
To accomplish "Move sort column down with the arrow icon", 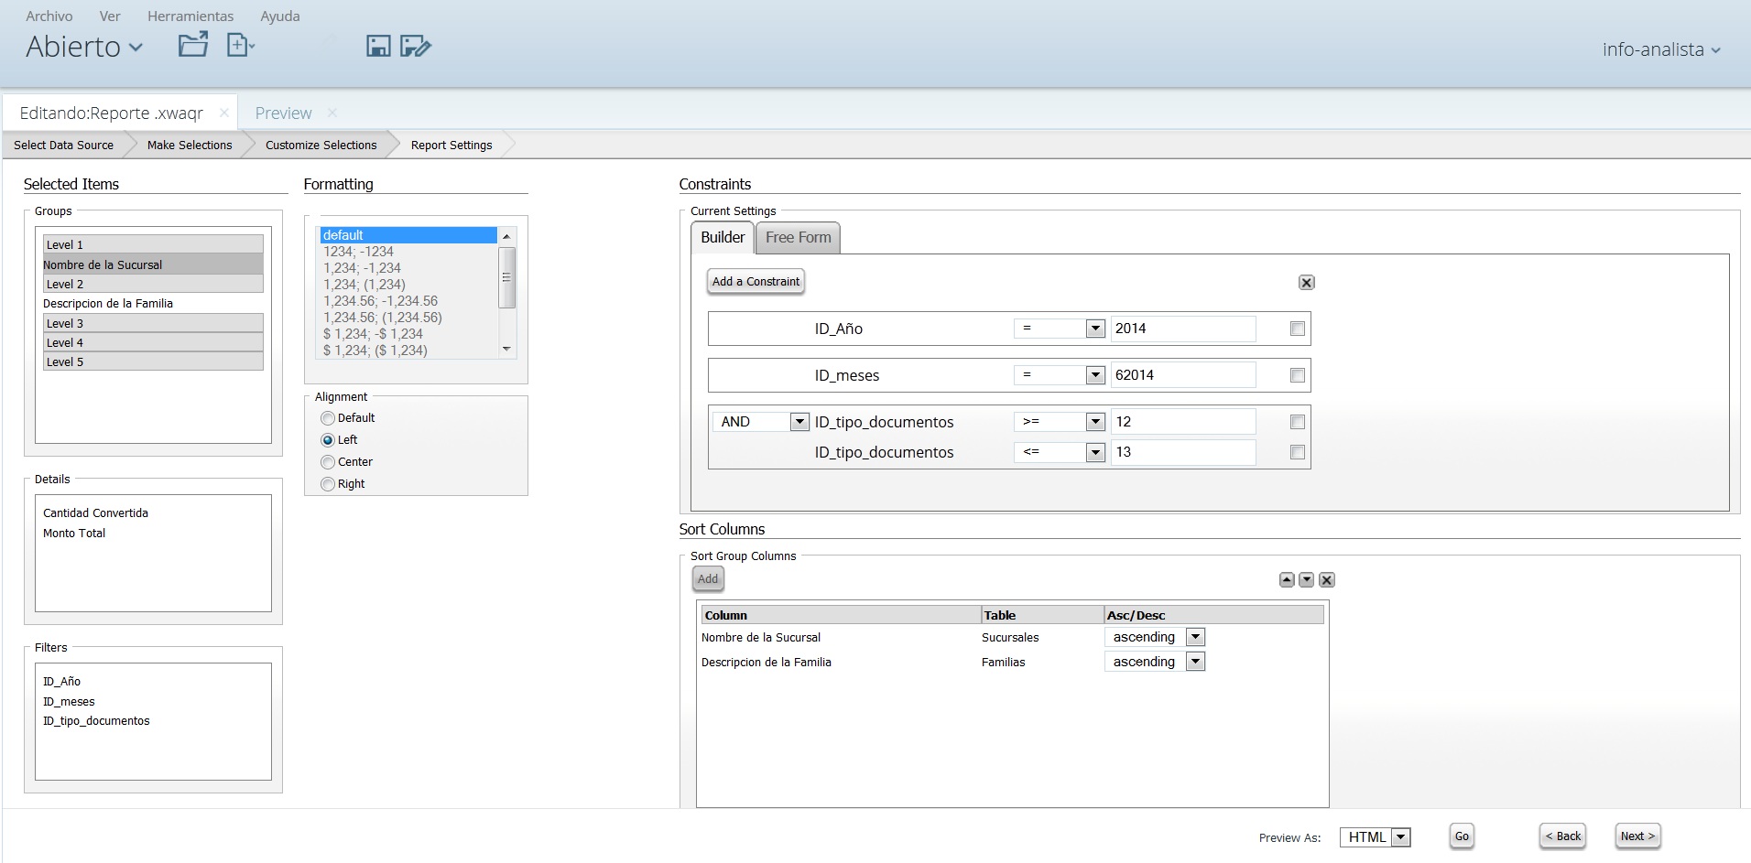I will click(1307, 579).
